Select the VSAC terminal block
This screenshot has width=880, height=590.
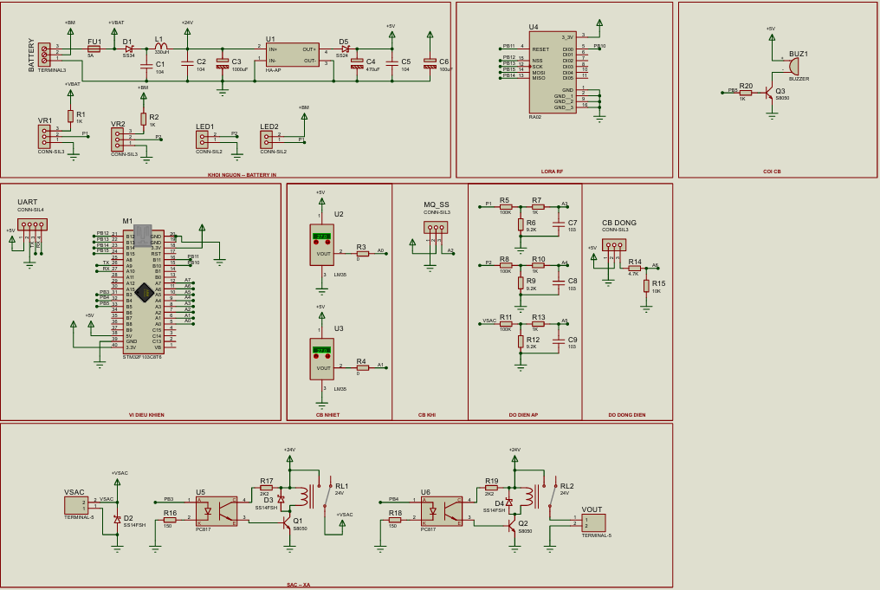76,505
